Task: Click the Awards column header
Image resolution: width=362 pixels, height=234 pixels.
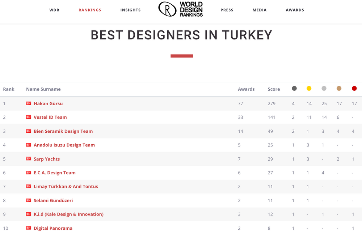Action: tap(246, 89)
